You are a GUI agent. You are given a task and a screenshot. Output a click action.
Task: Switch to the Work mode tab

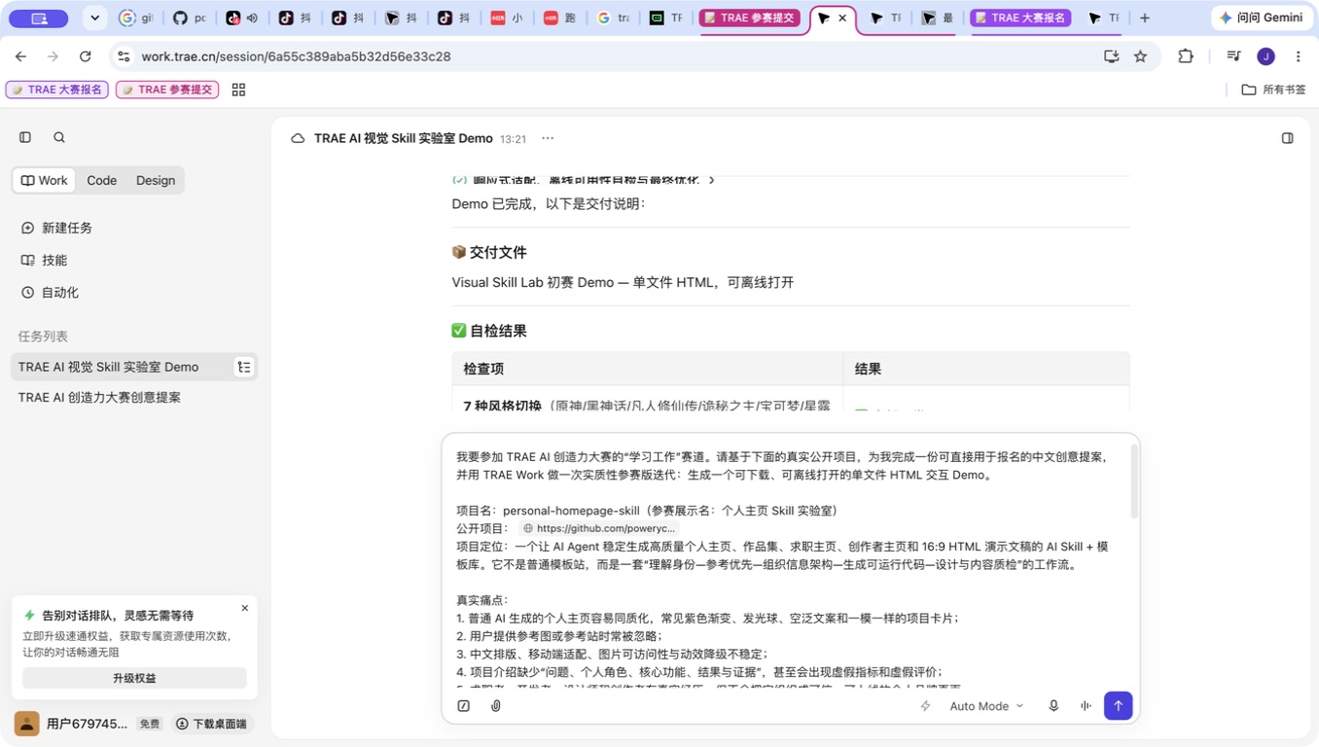pos(45,180)
